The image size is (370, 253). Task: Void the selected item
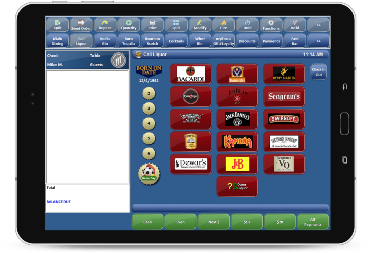click(x=295, y=25)
